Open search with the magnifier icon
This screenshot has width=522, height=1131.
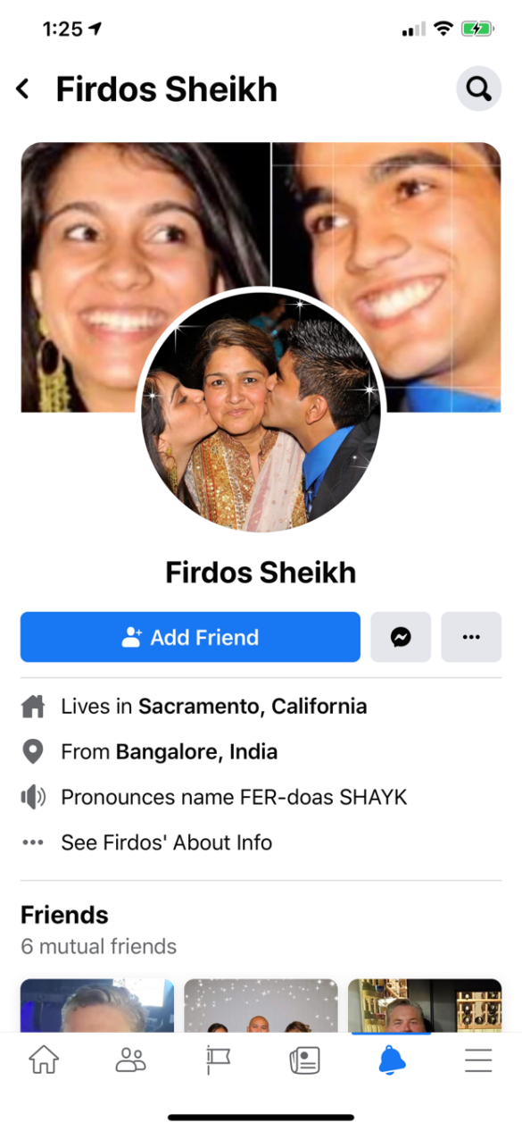pos(479,88)
